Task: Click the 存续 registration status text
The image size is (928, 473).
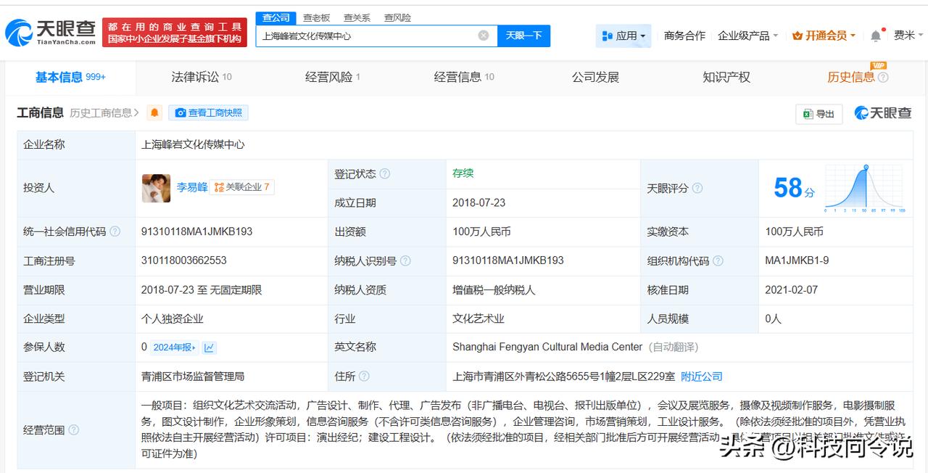Action: [463, 173]
